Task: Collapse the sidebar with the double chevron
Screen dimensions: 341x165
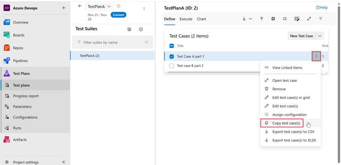Action: [x=63, y=162]
